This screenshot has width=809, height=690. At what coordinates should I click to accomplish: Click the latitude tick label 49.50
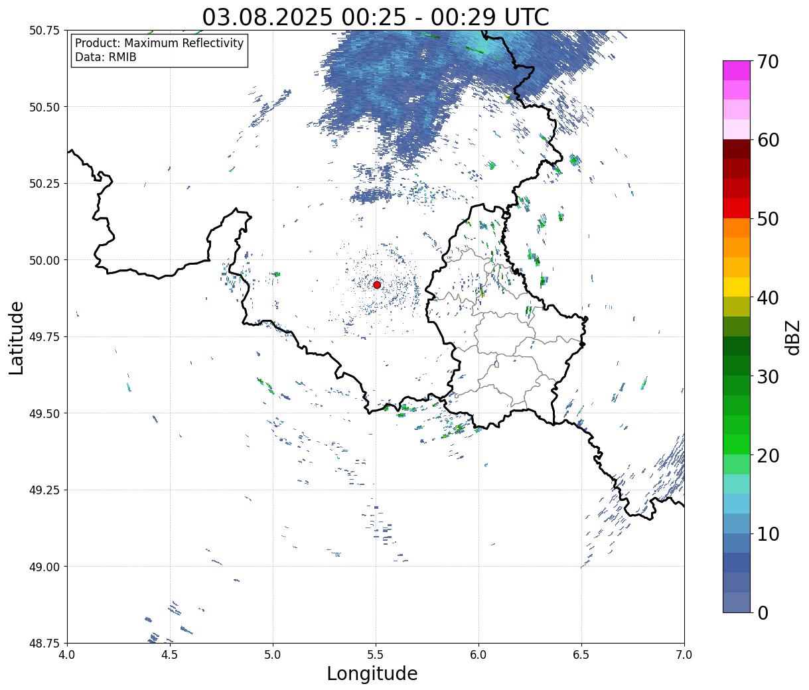pyautogui.click(x=44, y=413)
